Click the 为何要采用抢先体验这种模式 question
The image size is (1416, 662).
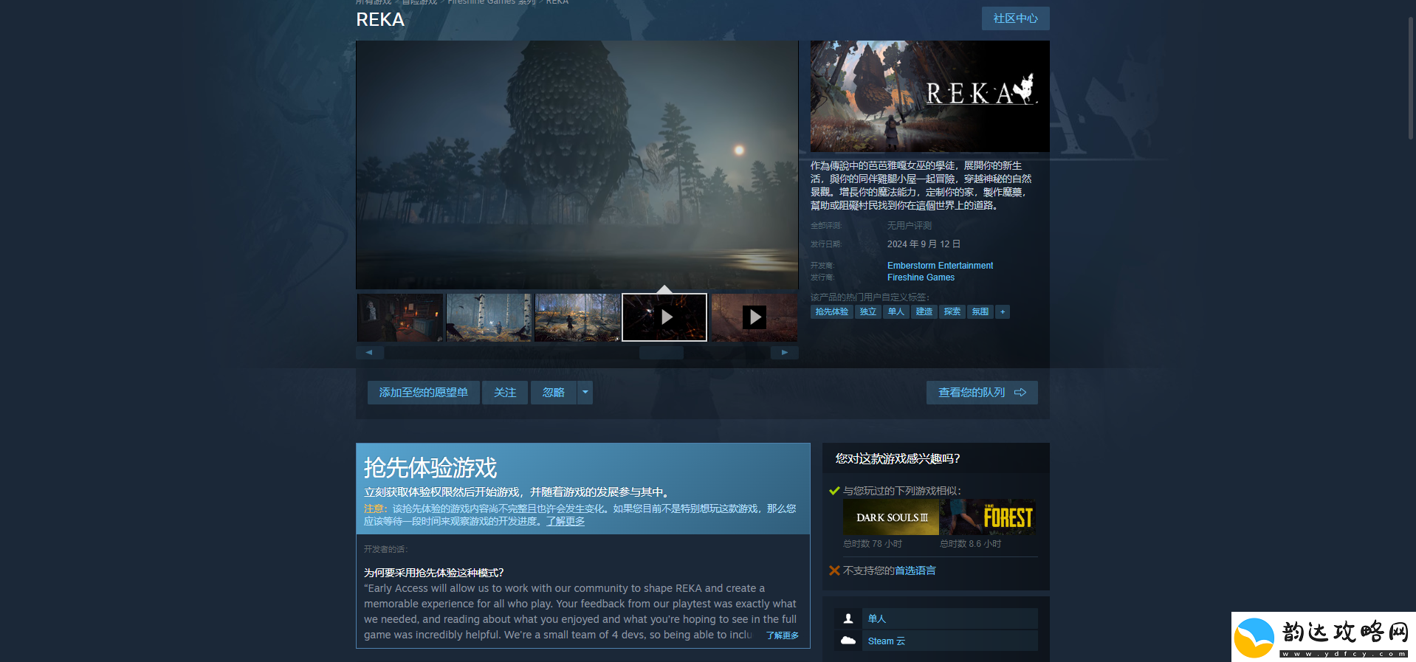pyautogui.click(x=434, y=573)
